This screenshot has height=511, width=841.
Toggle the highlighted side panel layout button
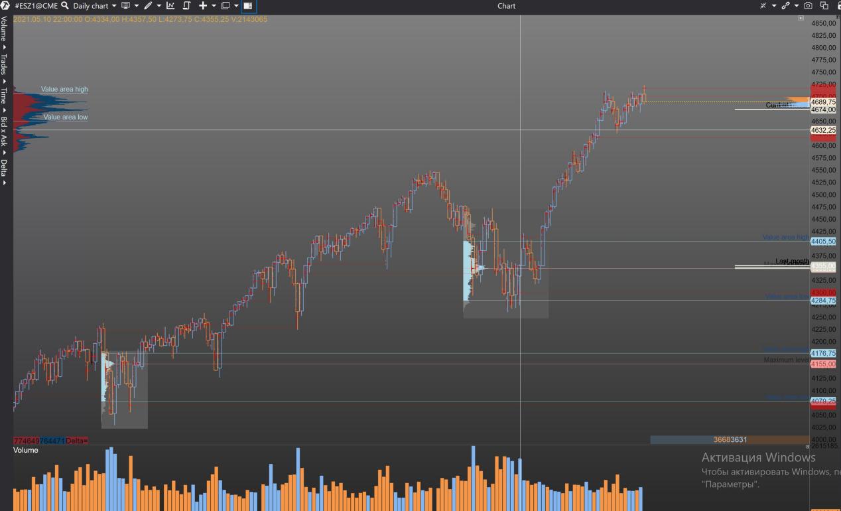tap(248, 5)
